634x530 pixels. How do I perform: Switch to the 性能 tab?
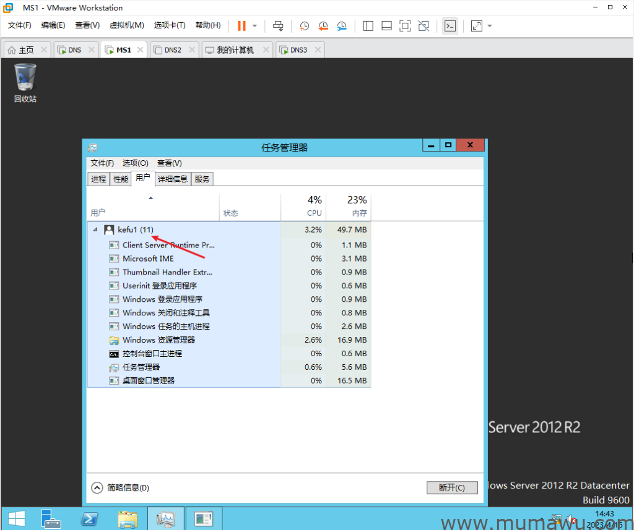click(121, 179)
